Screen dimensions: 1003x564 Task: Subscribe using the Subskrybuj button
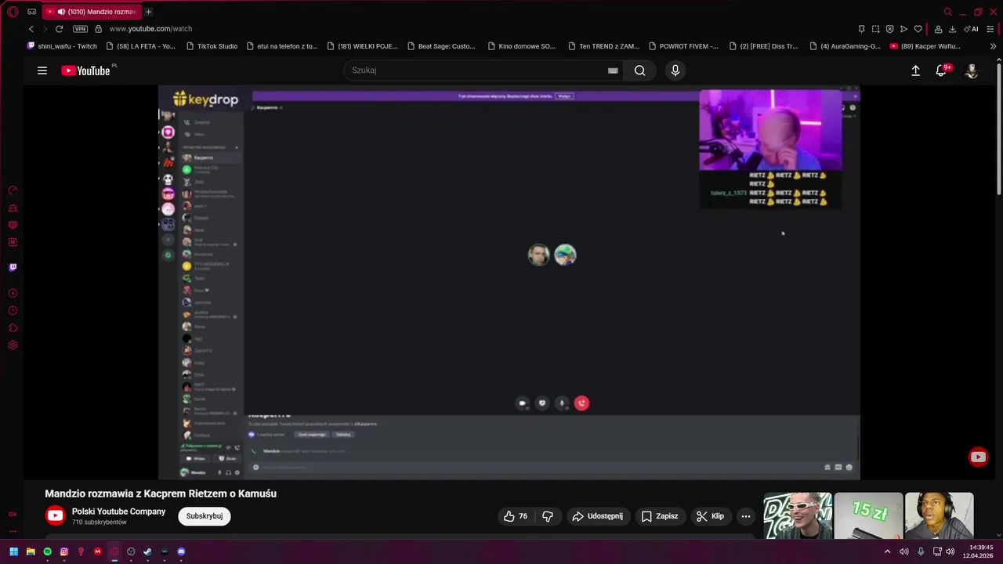[x=205, y=516]
